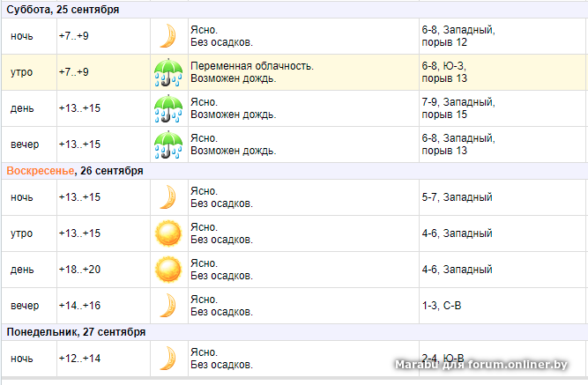
Task: Click wind '5-7, Западный'
Action: pos(457,197)
